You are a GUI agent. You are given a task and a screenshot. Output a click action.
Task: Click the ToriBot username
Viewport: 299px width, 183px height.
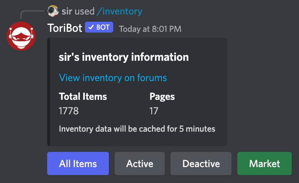tap(65, 28)
